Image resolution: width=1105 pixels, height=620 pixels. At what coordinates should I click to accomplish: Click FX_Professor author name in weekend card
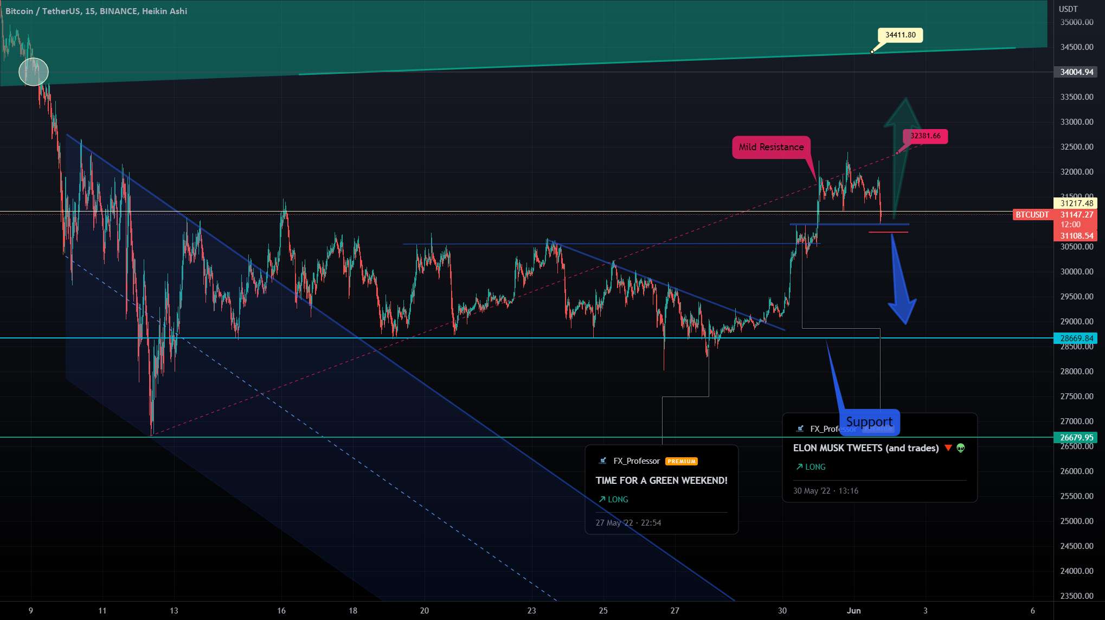point(637,461)
